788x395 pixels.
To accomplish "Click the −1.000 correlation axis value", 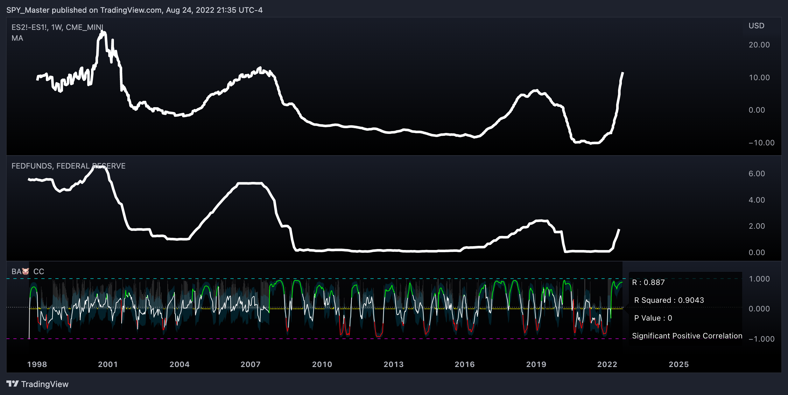I will click(761, 339).
